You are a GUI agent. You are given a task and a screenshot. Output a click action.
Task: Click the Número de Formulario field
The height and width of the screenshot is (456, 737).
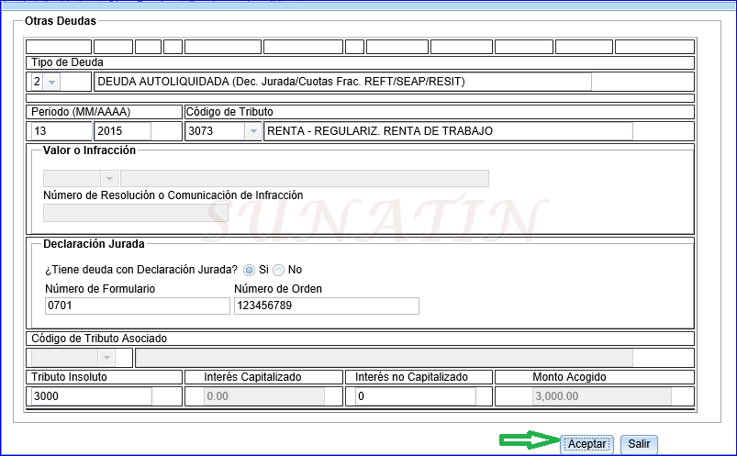point(136,306)
